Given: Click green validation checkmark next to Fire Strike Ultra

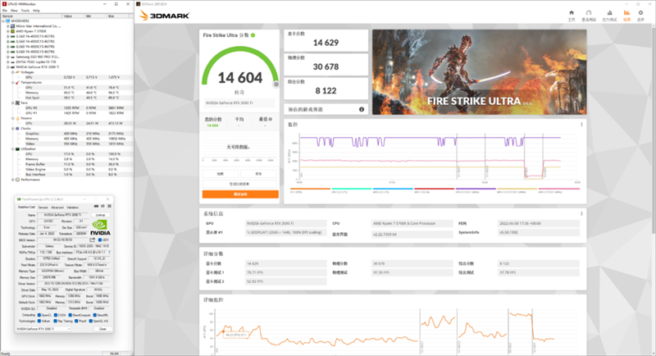Looking at the screenshot, I should 253,35.
